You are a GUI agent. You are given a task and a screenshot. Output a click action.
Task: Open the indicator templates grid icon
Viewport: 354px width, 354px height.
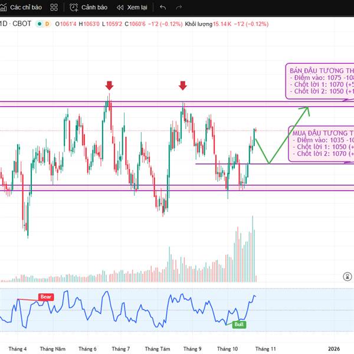pos(54,7)
